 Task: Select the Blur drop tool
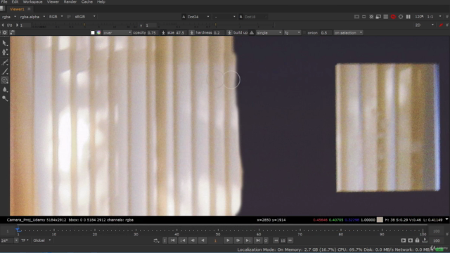click(x=5, y=89)
